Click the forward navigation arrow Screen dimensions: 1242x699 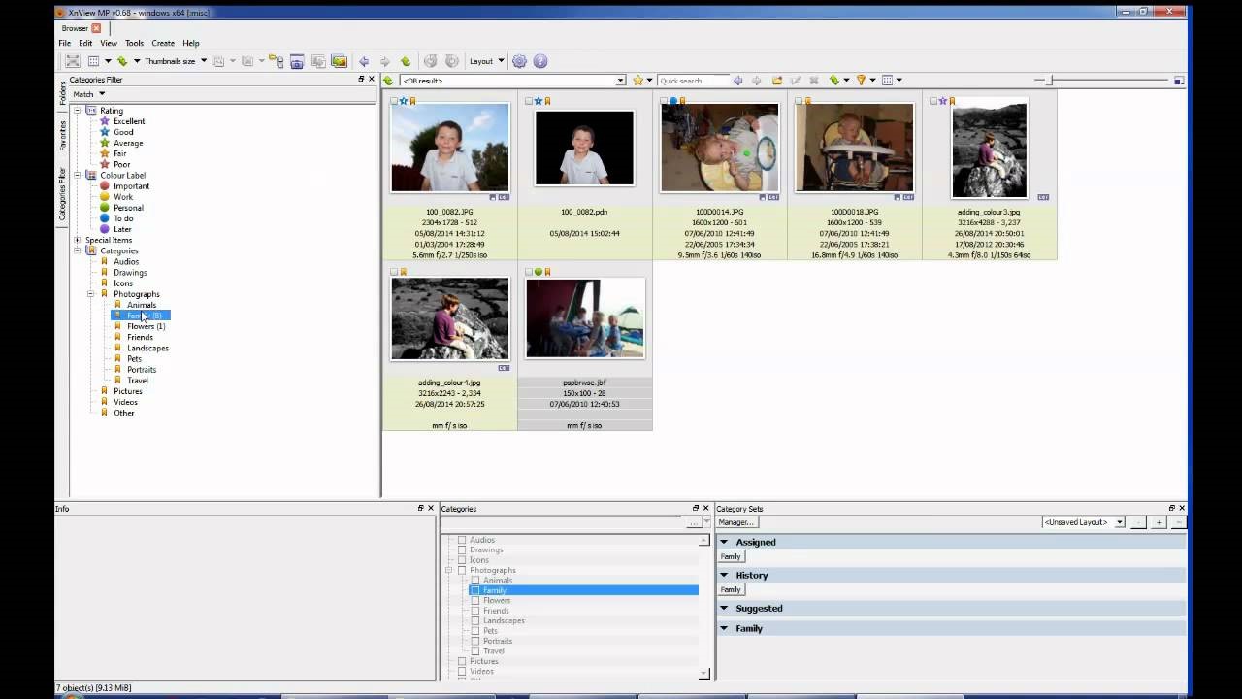tap(384, 61)
